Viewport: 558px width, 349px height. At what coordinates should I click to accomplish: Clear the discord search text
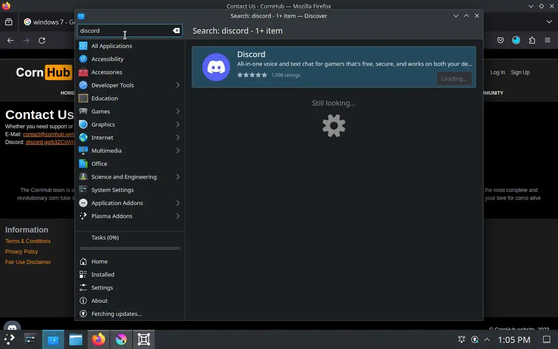(x=176, y=31)
